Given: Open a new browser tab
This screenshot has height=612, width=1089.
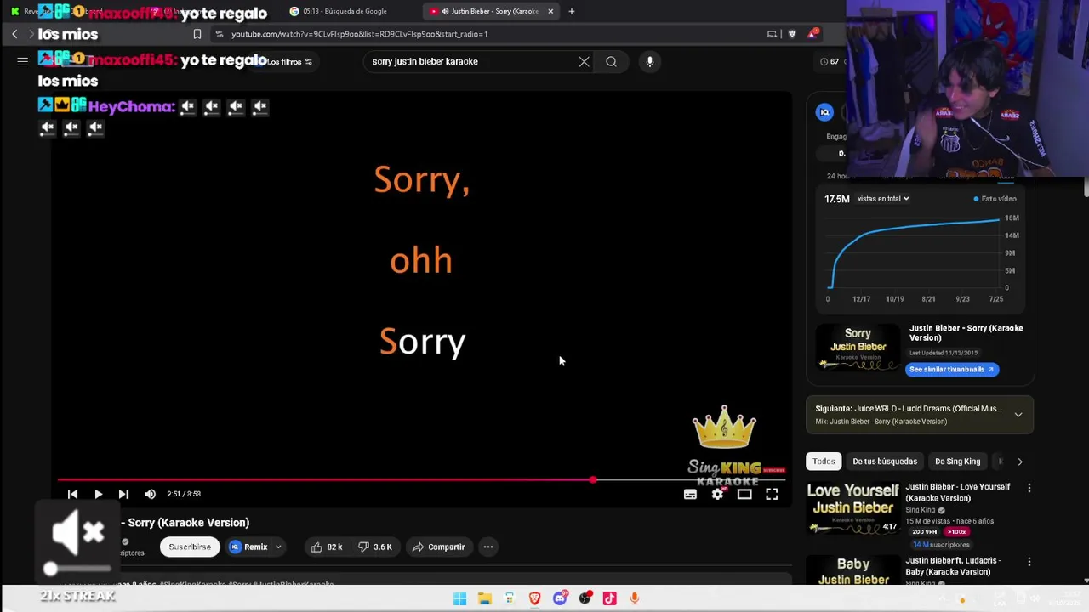Looking at the screenshot, I should coord(572,11).
